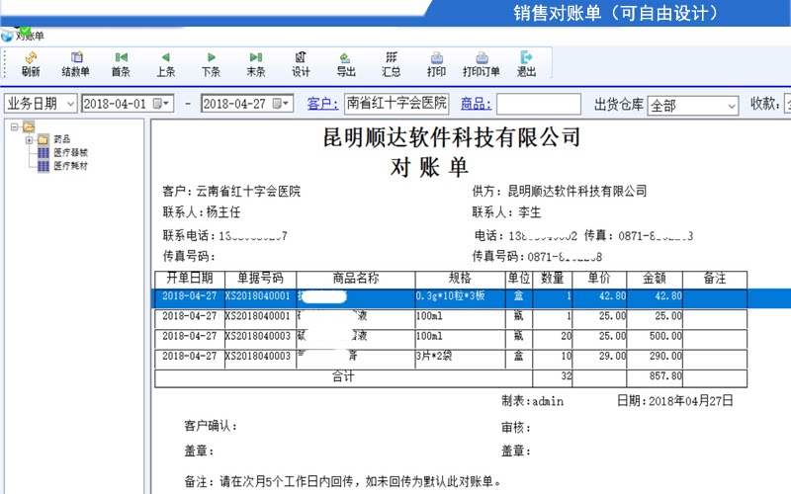Click the 打印 print icon
Screen dimensions: 791x494
(x=436, y=64)
